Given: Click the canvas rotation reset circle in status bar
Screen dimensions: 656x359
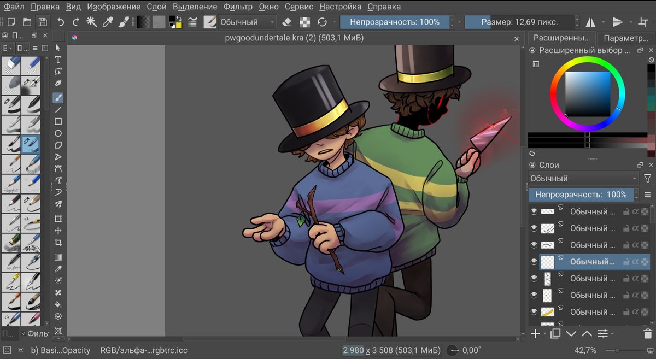Looking at the screenshot, I should tap(453, 350).
